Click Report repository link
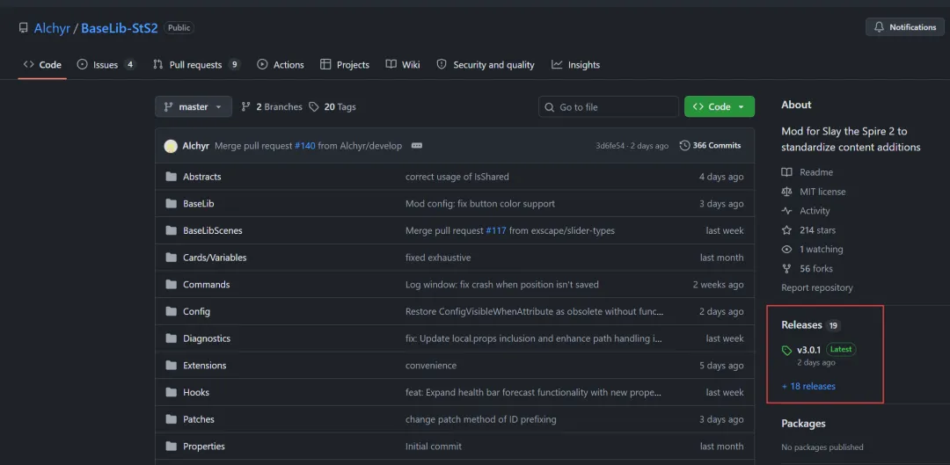This screenshot has width=950, height=465. [x=816, y=287]
